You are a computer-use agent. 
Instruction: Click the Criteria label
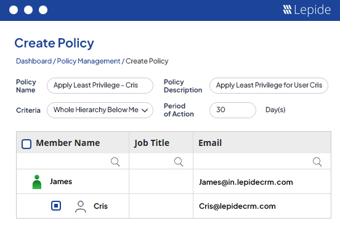point(28,110)
